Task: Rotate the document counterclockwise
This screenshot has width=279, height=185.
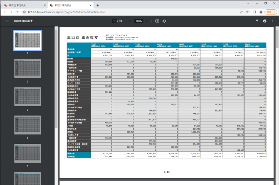Action: (x=164, y=21)
